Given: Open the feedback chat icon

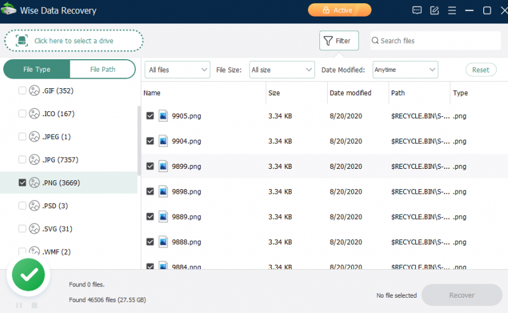Looking at the screenshot, I should point(417,10).
